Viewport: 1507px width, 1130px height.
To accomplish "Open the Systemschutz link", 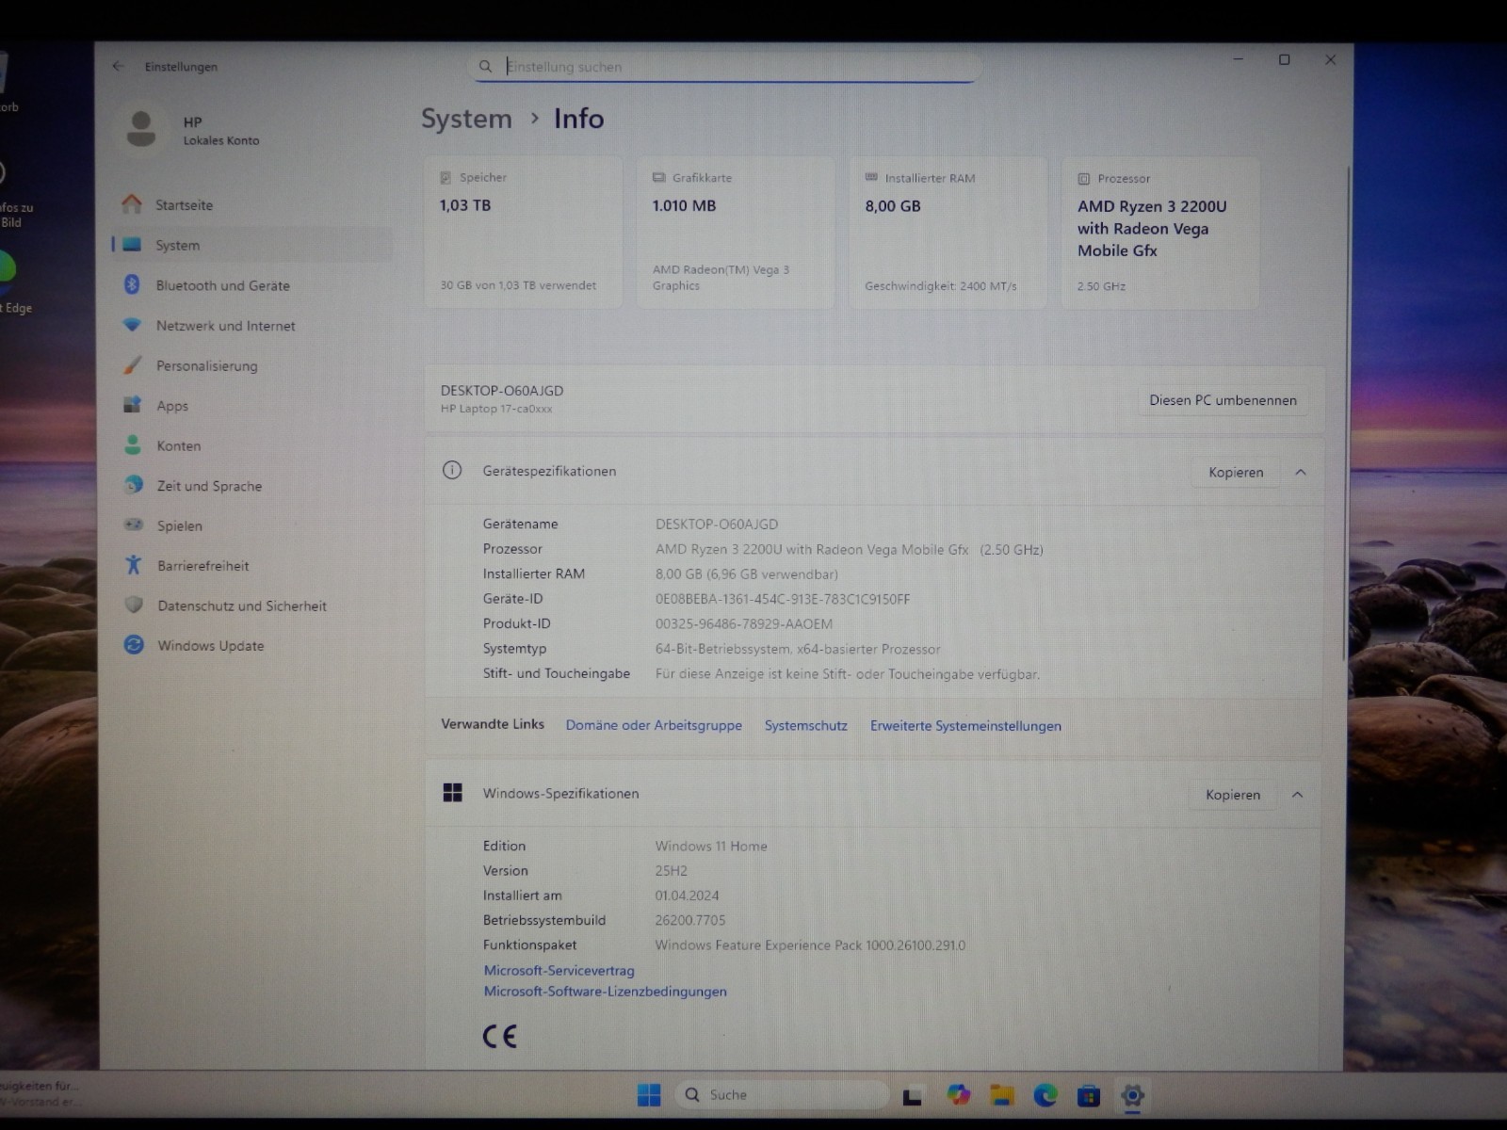I will pos(806,725).
